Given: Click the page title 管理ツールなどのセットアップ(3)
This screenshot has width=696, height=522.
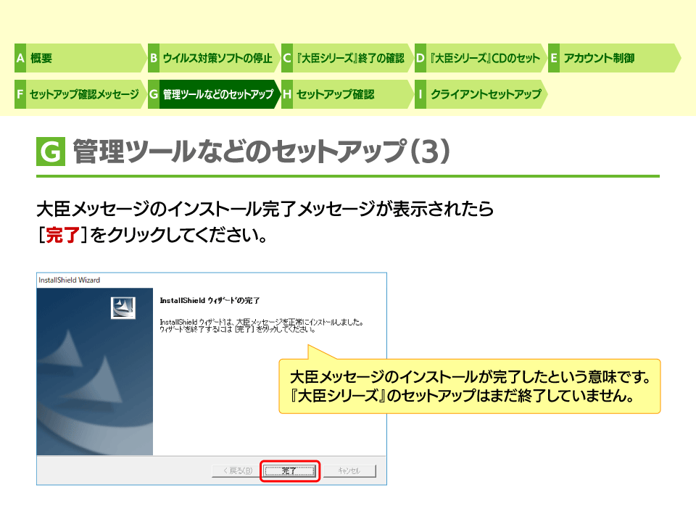Looking at the screenshot, I should point(262,152).
